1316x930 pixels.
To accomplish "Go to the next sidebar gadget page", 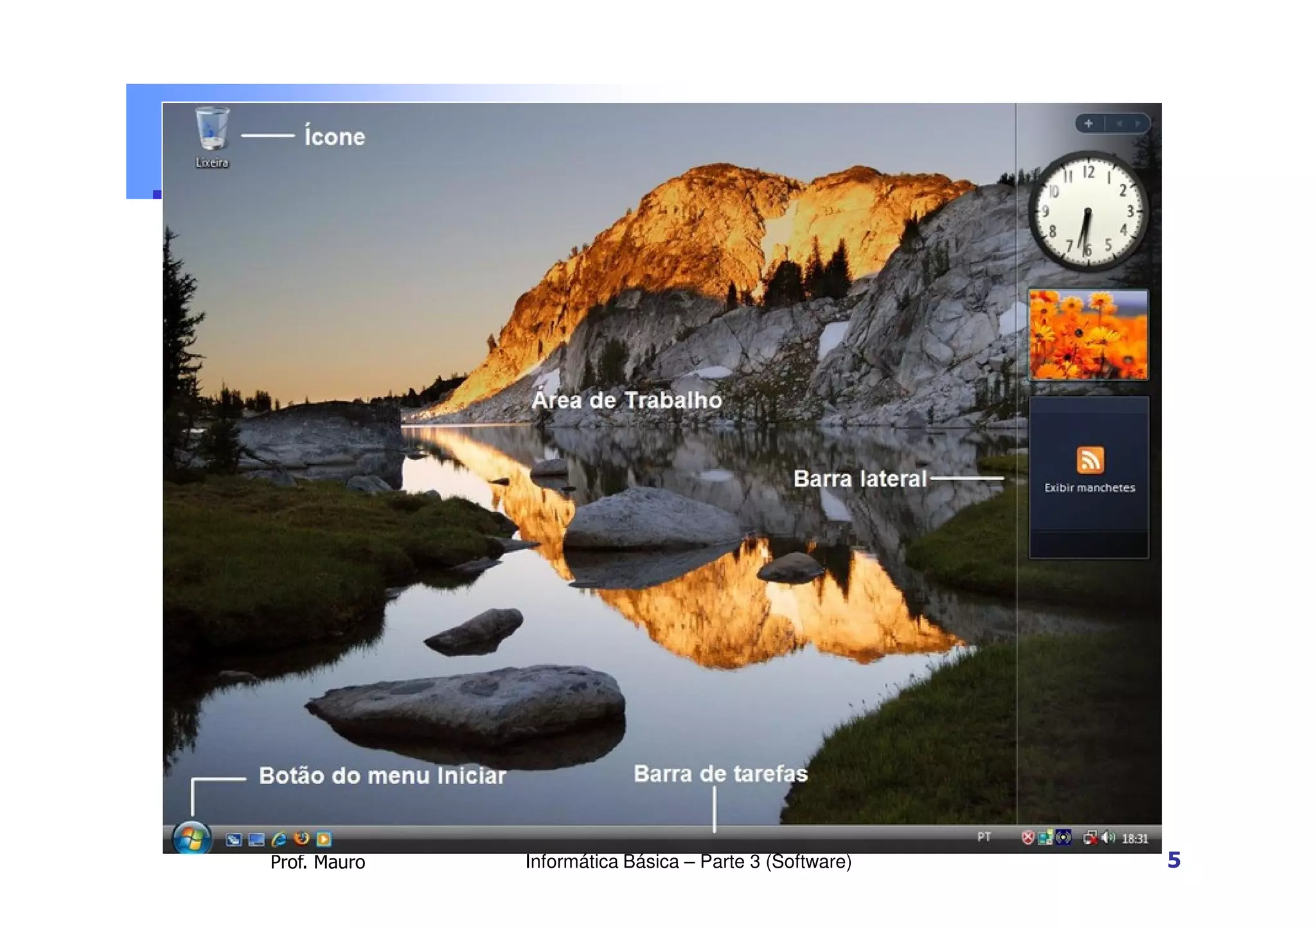I will [x=1138, y=123].
